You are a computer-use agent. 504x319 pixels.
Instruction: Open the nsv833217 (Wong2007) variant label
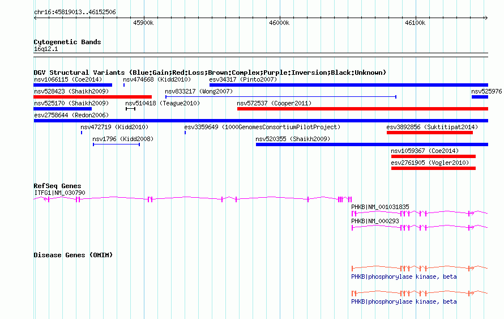(x=199, y=91)
